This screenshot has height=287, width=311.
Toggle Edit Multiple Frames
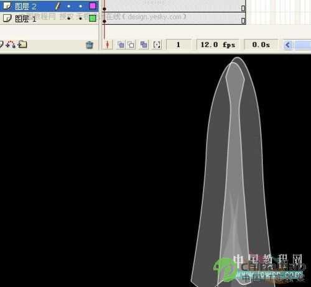coord(144,45)
